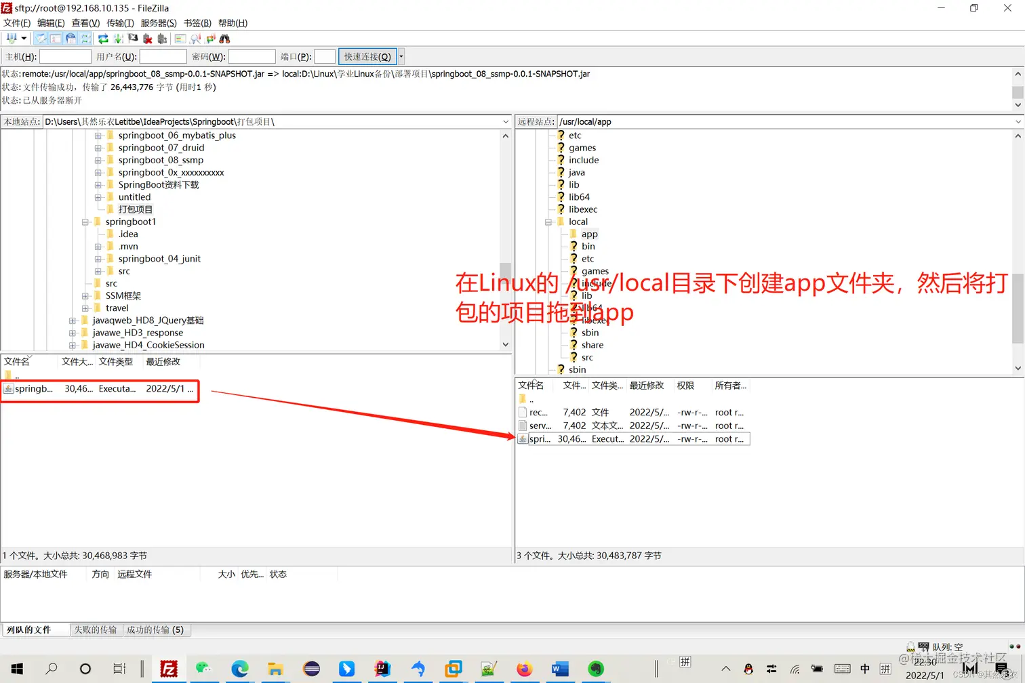Toggle the message log display

pyautogui.click(x=41, y=39)
